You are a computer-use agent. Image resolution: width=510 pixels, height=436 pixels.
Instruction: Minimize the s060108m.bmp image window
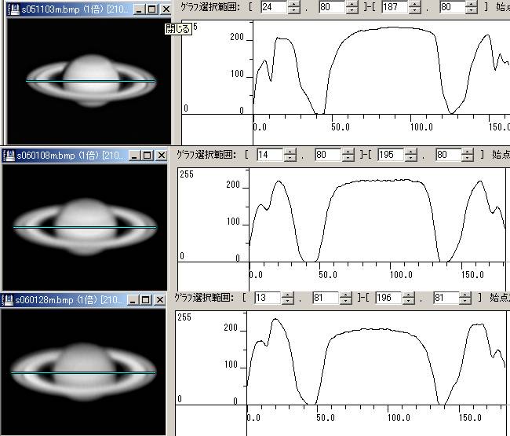pyautogui.click(x=135, y=156)
